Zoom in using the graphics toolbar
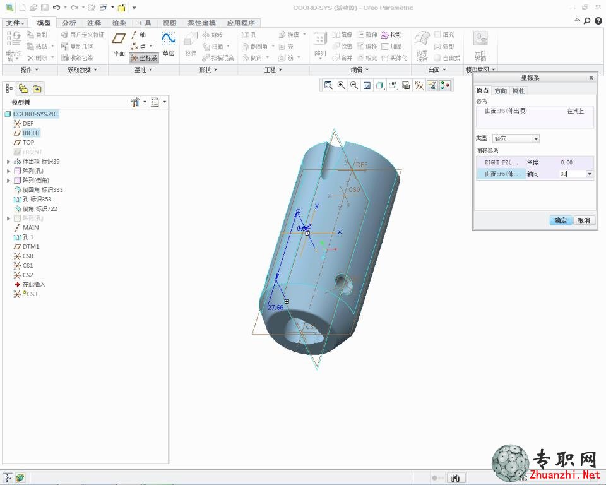 [342, 85]
